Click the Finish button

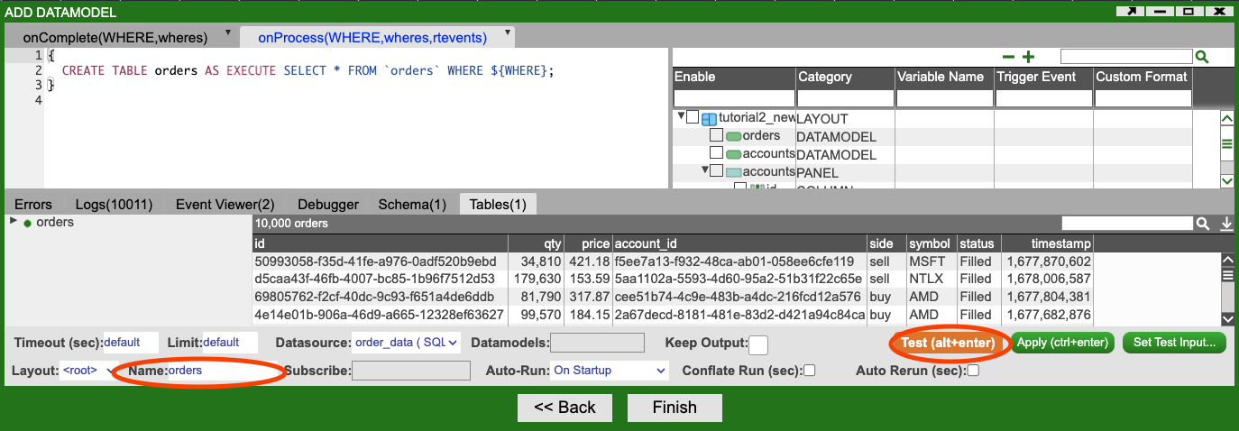point(675,408)
